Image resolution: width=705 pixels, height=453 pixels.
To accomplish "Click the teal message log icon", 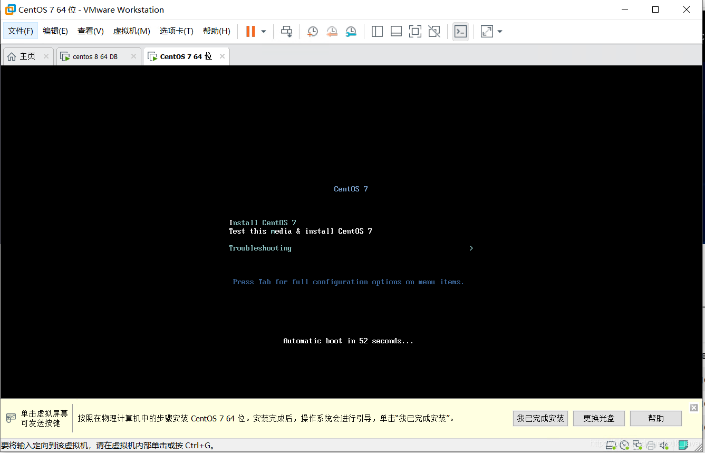I will pyautogui.click(x=683, y=445).
